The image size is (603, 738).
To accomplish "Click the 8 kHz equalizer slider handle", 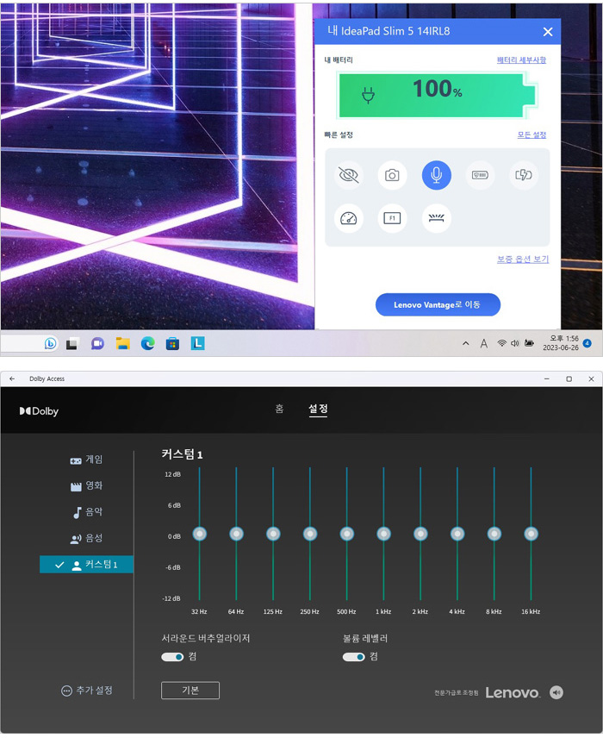I will (x=494, y=534).
